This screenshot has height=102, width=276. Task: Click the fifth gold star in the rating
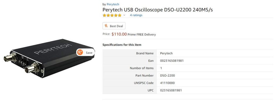pos(120,15)
